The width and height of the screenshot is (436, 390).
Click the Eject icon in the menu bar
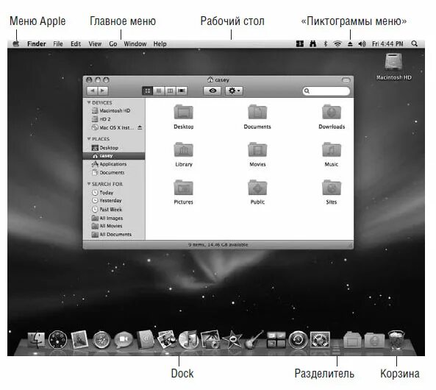click(x=350, y=44)
